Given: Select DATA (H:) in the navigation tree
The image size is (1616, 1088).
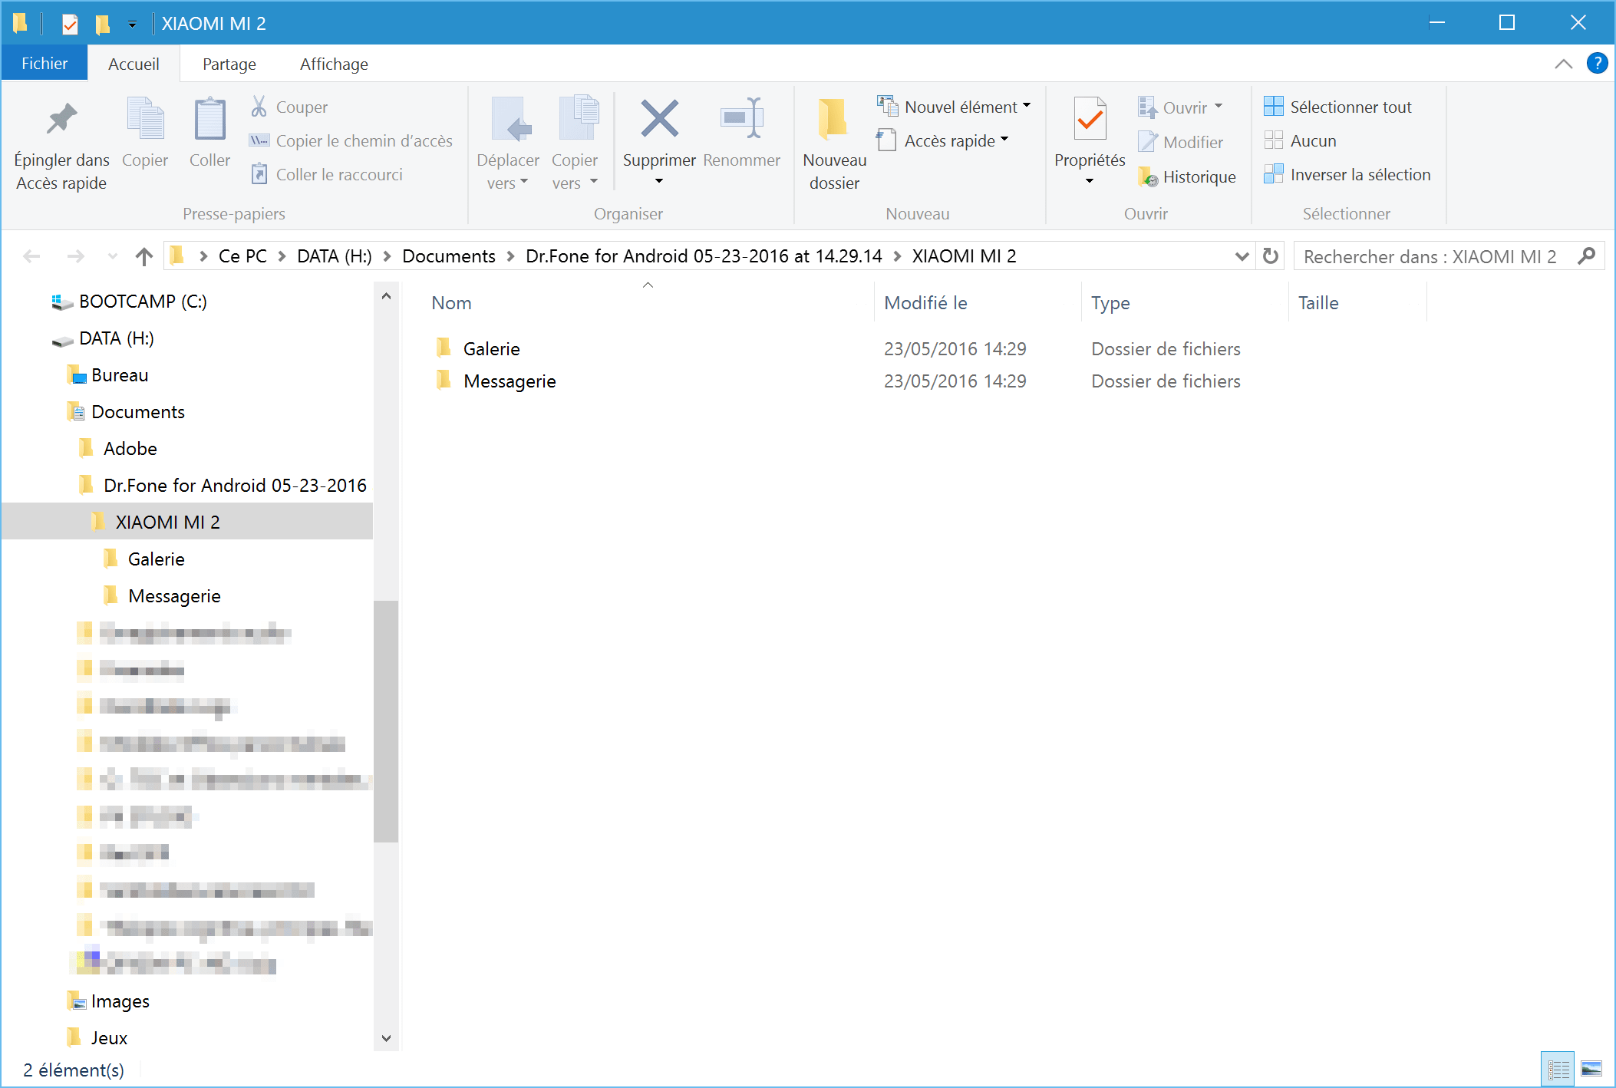Looking at the screenshot, I should click(116, 338).
